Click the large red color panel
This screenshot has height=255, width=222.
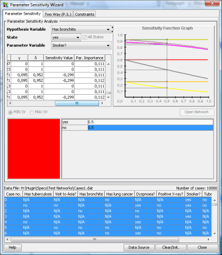click(34, 149)
